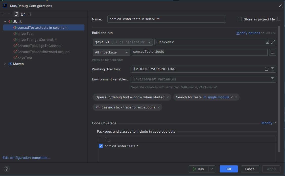Collapse the JUnit tree node

click(x=5, y=21)
